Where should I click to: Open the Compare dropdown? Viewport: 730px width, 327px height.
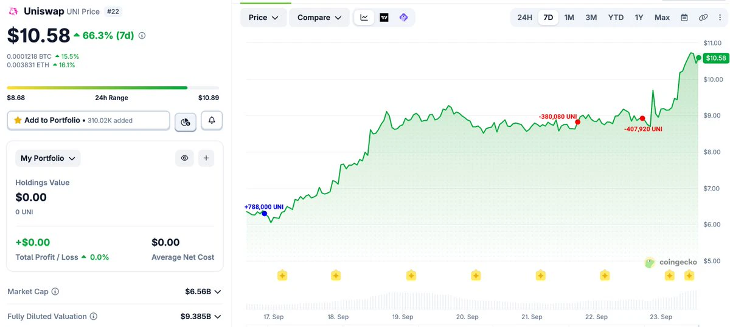pos(319,18)
